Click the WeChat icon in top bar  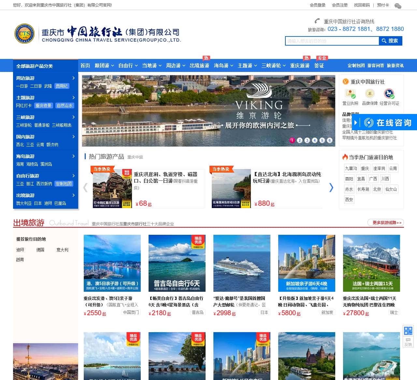click(398, 6)
